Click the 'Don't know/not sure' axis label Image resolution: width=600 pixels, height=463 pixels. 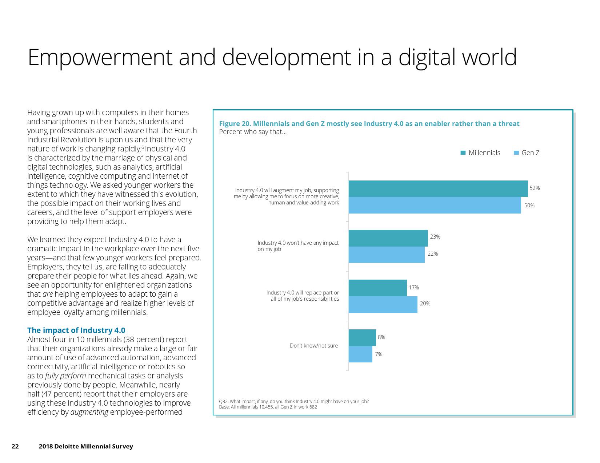(x=313, y=346)
